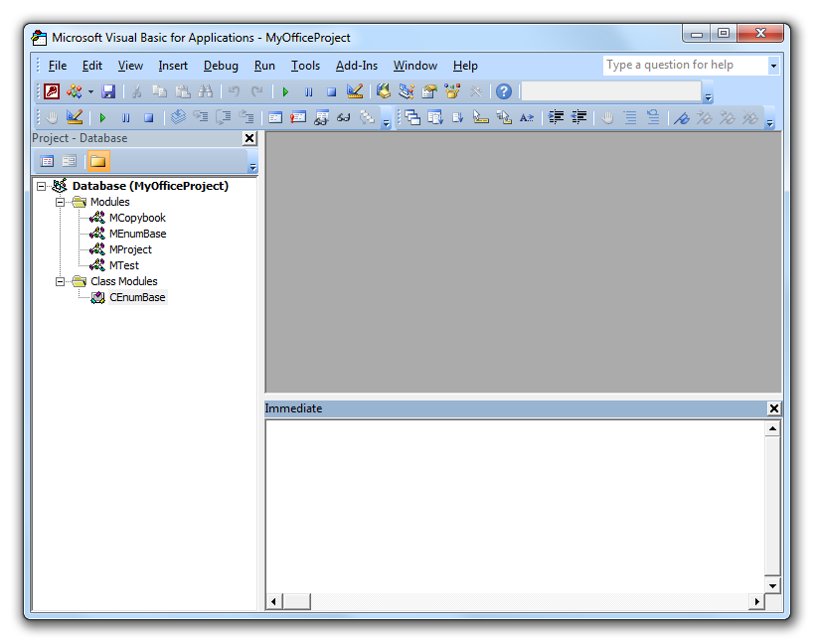Click Immediate window scrollbar down arrow
The width and height of the screenshot is (819, 643).
click(x=772, y=585)
